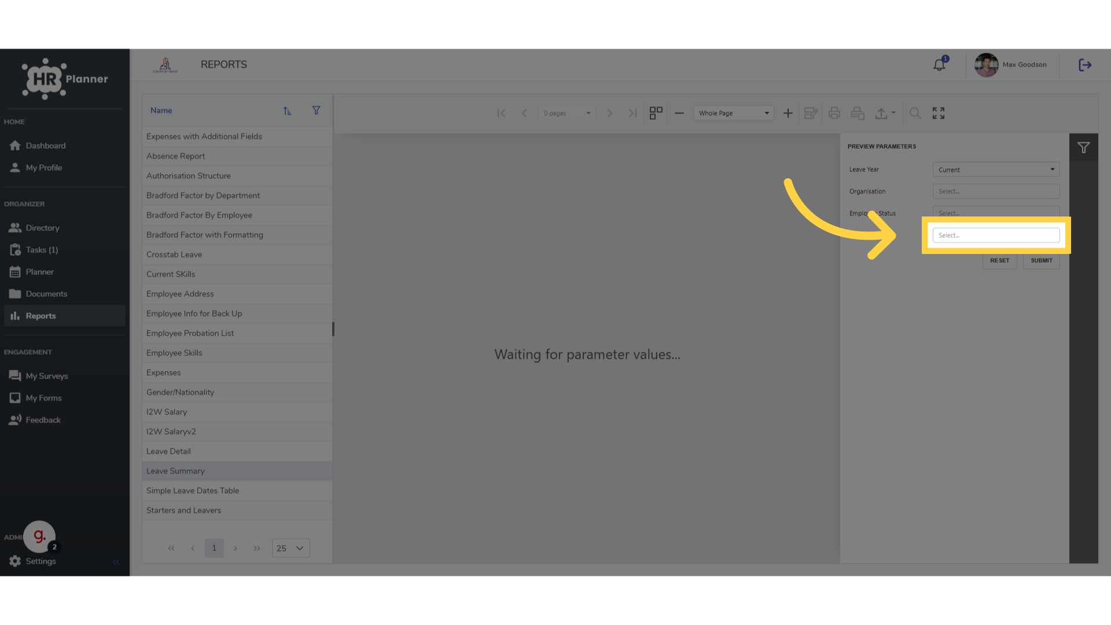Go to first page of report viewer
The image size is (1111, 625).
502,113
